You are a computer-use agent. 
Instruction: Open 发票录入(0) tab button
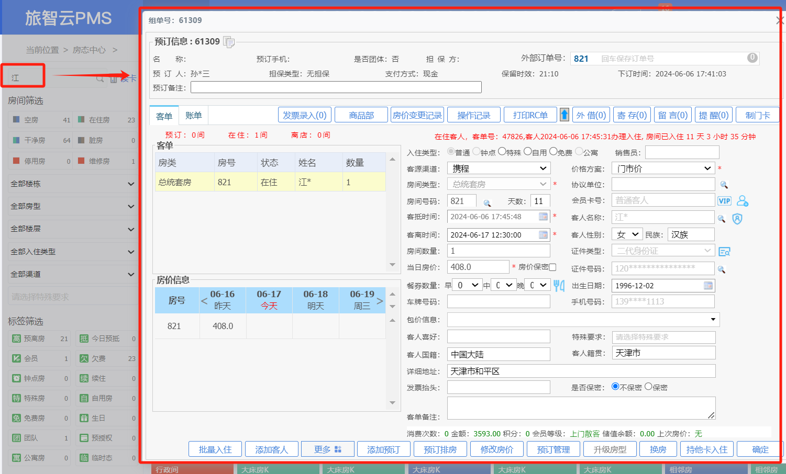305,115
